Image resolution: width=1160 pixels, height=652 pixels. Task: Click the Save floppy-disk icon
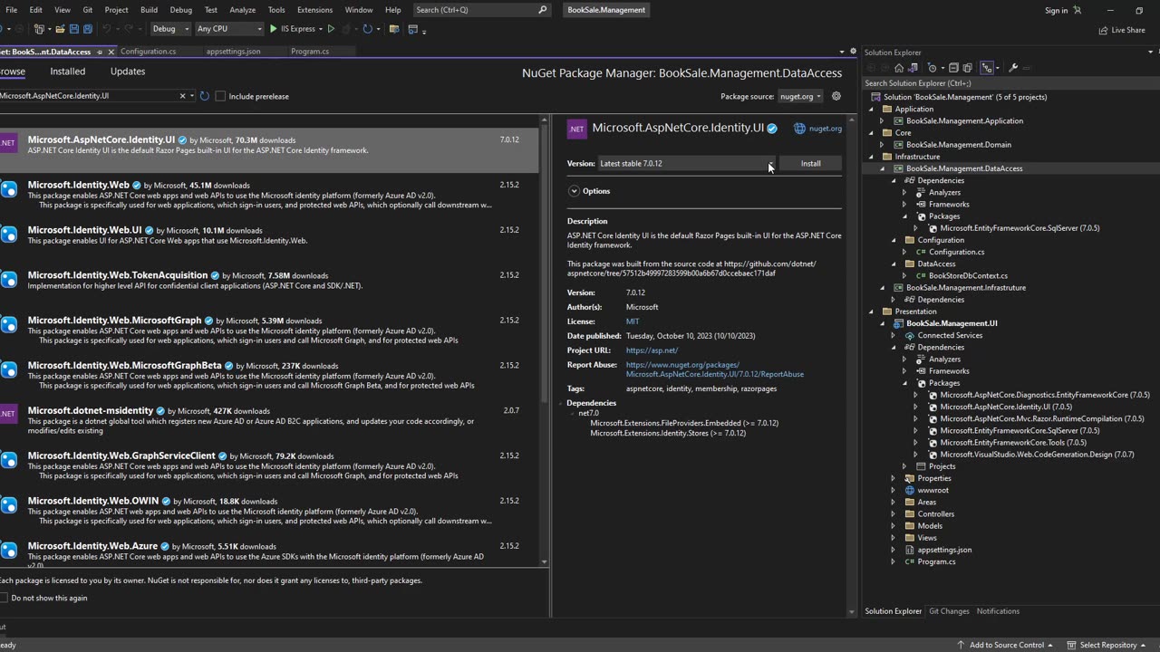pyautogui.click(x=74, y=29)
